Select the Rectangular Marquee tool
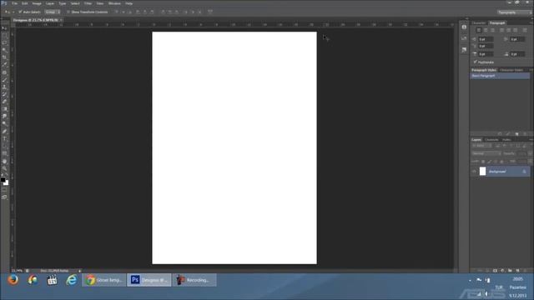Viewport: 534px width, 300px height. (x=4, y=36)
